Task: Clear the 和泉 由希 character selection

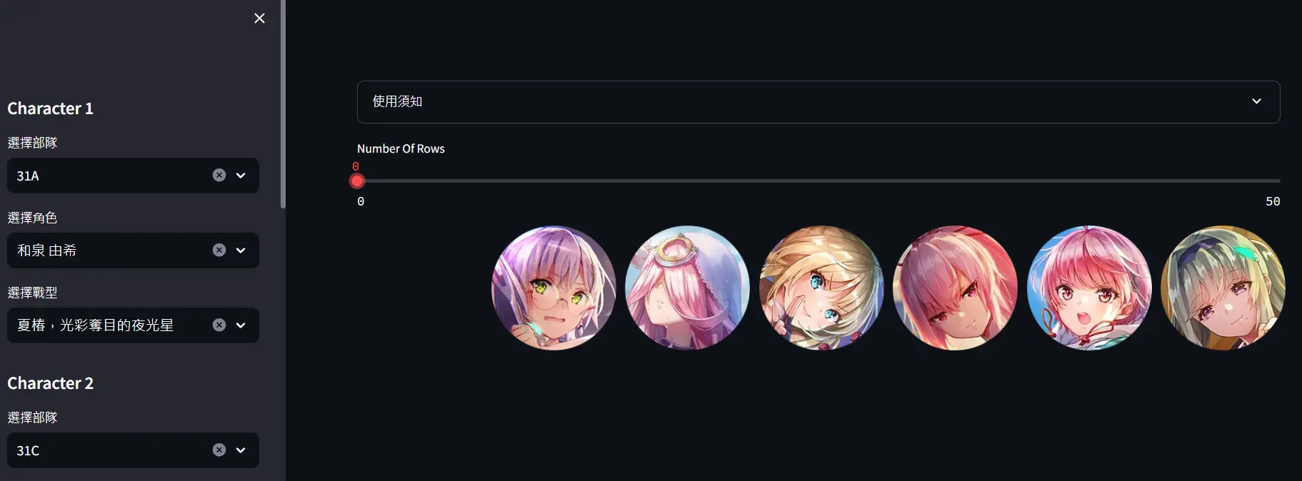Action: (x=219, y=250)
